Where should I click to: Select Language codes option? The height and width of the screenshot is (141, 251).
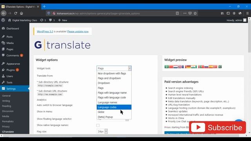pyautogui.click(x=114, y=107)
